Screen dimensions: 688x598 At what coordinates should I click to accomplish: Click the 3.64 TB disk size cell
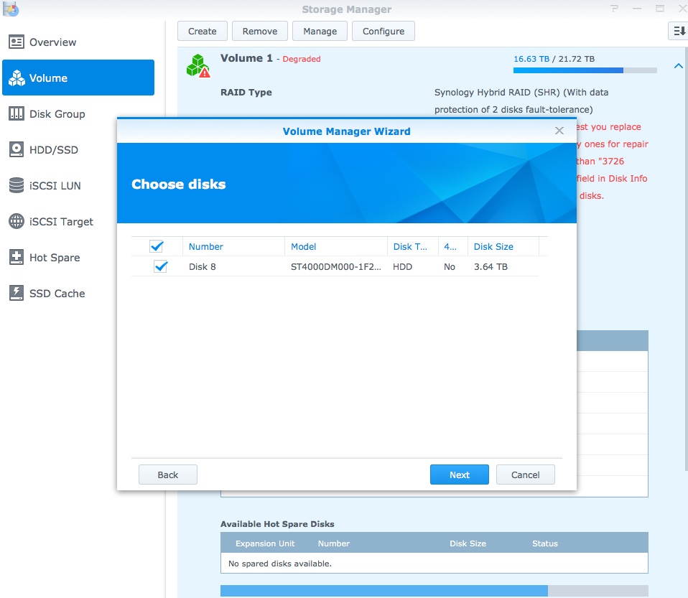point(491,267)
